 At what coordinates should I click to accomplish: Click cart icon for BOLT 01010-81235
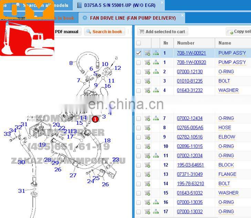pyautogui.click(x=147, y=81)
